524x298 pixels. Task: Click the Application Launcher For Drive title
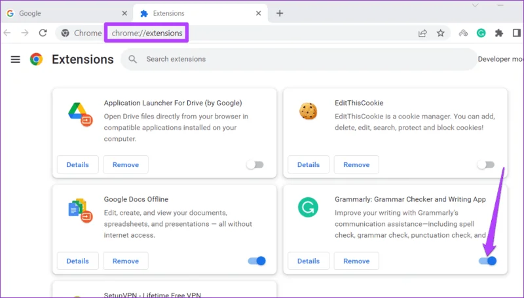[173, 103]
